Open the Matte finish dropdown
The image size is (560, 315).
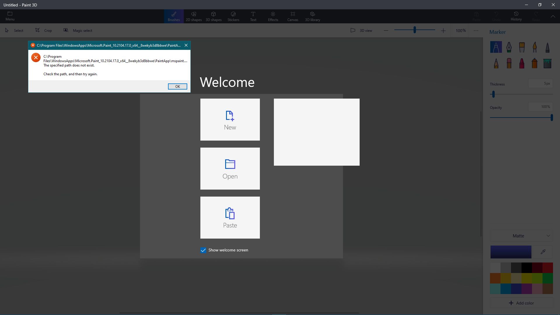click(x=521, y=236)
